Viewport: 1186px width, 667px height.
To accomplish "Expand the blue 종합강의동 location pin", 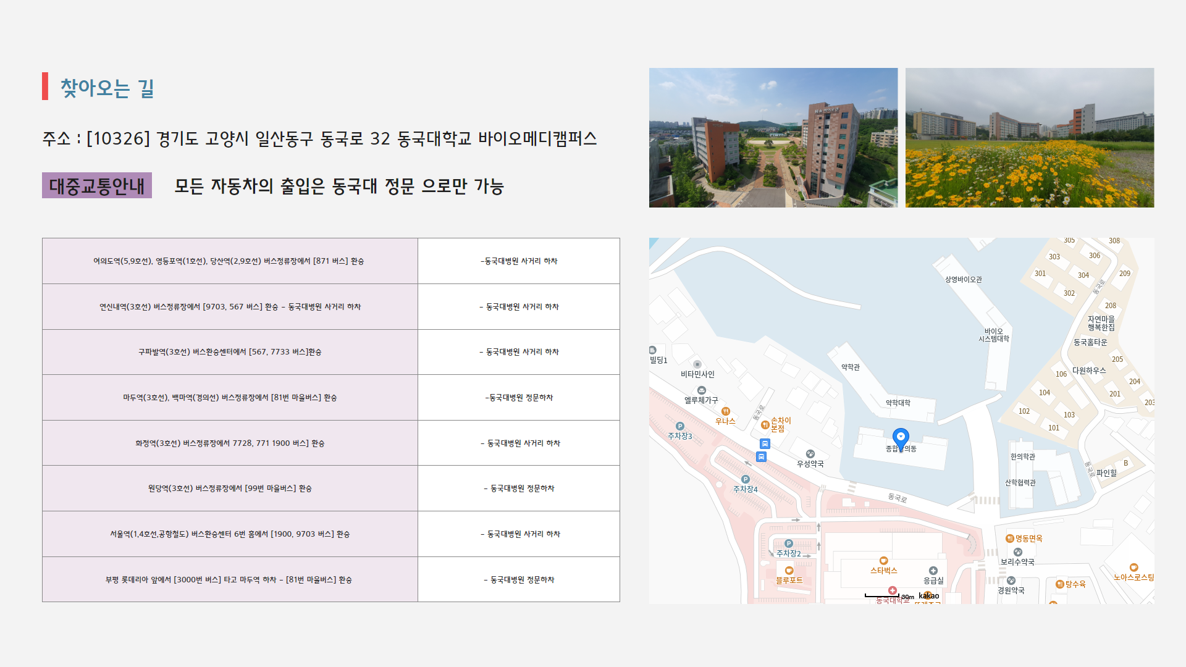I will (x=901, y=437).
